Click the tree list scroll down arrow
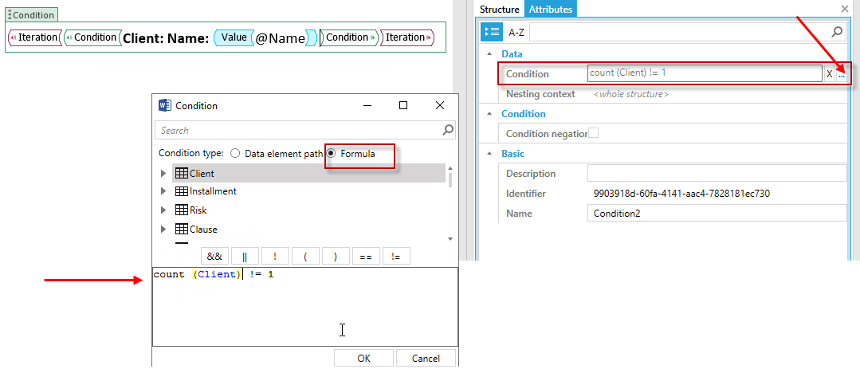The image size is (860, 369). (x=450, y=239)
